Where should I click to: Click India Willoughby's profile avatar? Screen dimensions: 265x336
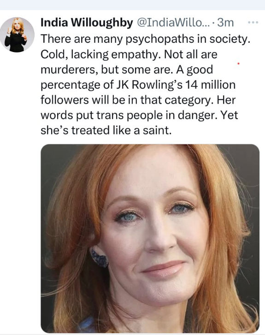[17, 35]
